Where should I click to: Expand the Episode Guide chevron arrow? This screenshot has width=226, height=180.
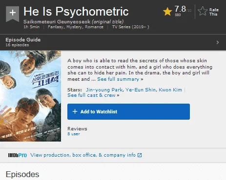tap(218, 42)
